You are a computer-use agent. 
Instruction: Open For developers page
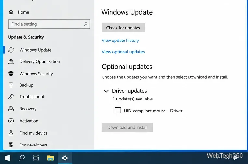tap(33, 145)
